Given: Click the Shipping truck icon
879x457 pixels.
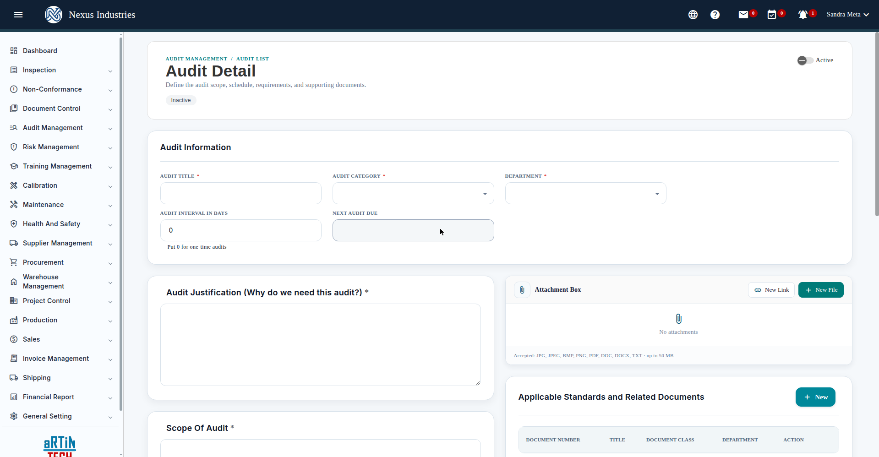Looking at the screenshot, I should (14, 378).
